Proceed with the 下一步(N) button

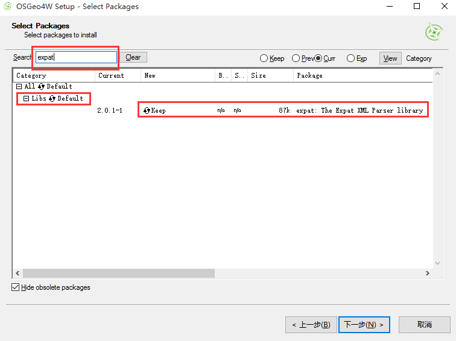364,325
